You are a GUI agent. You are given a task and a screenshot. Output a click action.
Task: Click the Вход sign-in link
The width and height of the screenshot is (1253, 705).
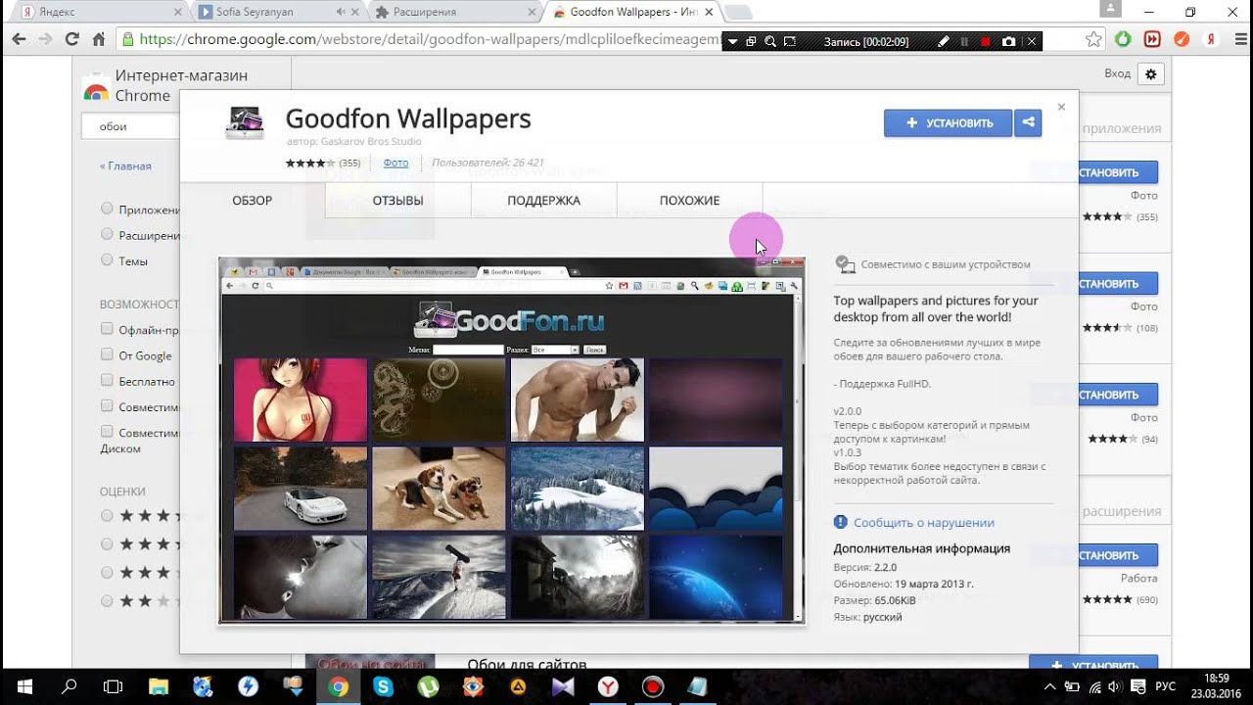click(x=1117, y=73)
